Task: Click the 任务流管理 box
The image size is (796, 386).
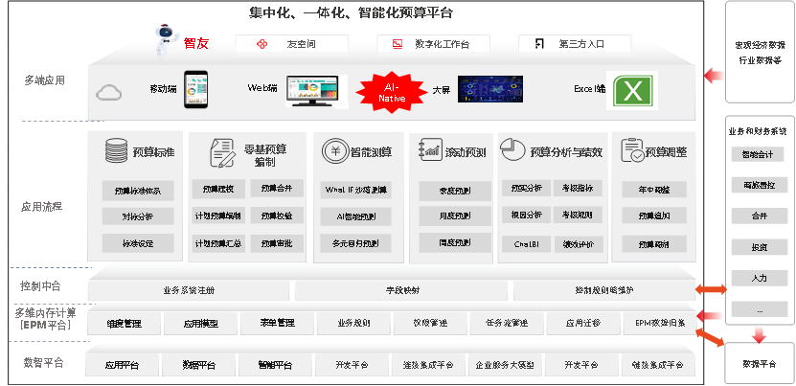Action: [507, 323]
